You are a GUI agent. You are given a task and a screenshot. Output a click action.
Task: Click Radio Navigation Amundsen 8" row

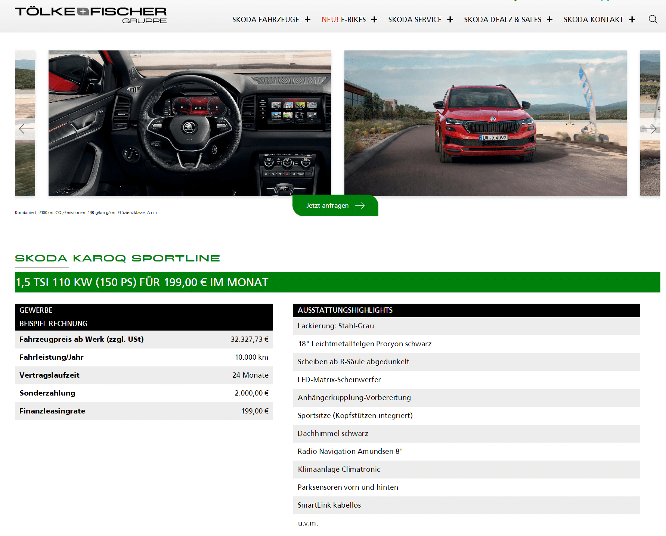467,452
